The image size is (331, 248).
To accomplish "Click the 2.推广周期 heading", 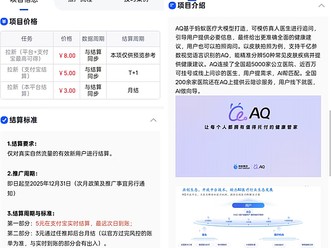I will (x=22, y=174).
